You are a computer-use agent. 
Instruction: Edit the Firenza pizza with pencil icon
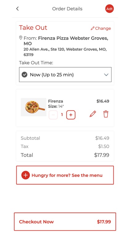93,114
